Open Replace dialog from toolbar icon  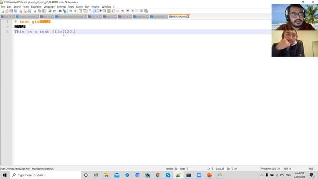tap(65, 11)
